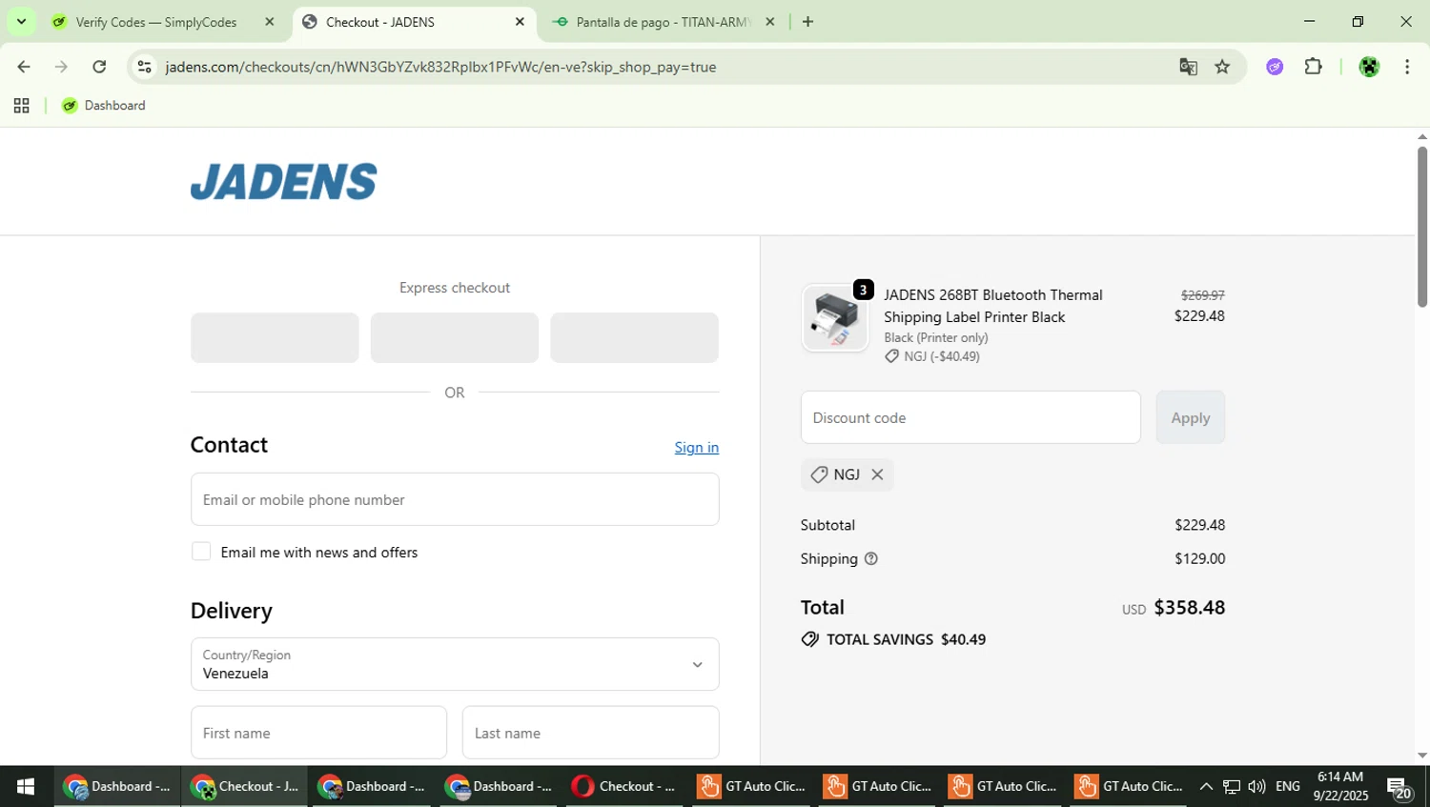Go back to the previous page

[x=24, y=67]
